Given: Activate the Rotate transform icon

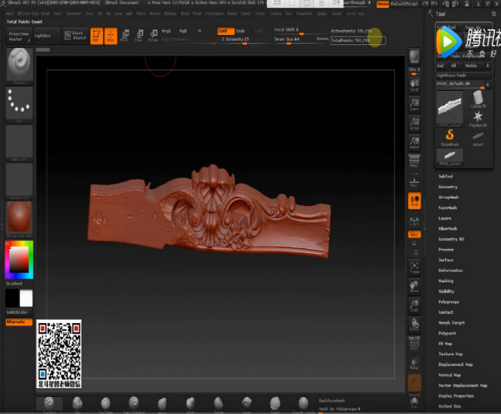Looking at the screenshot, I should pyautogui.click(x=152, y=36).
